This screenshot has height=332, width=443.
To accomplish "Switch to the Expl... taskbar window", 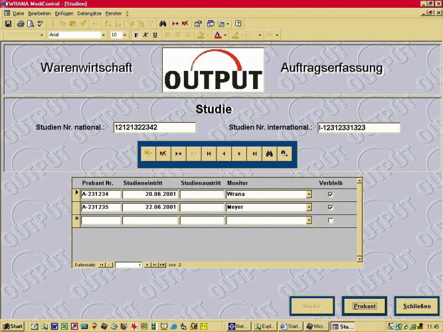I will click(265, 326).
